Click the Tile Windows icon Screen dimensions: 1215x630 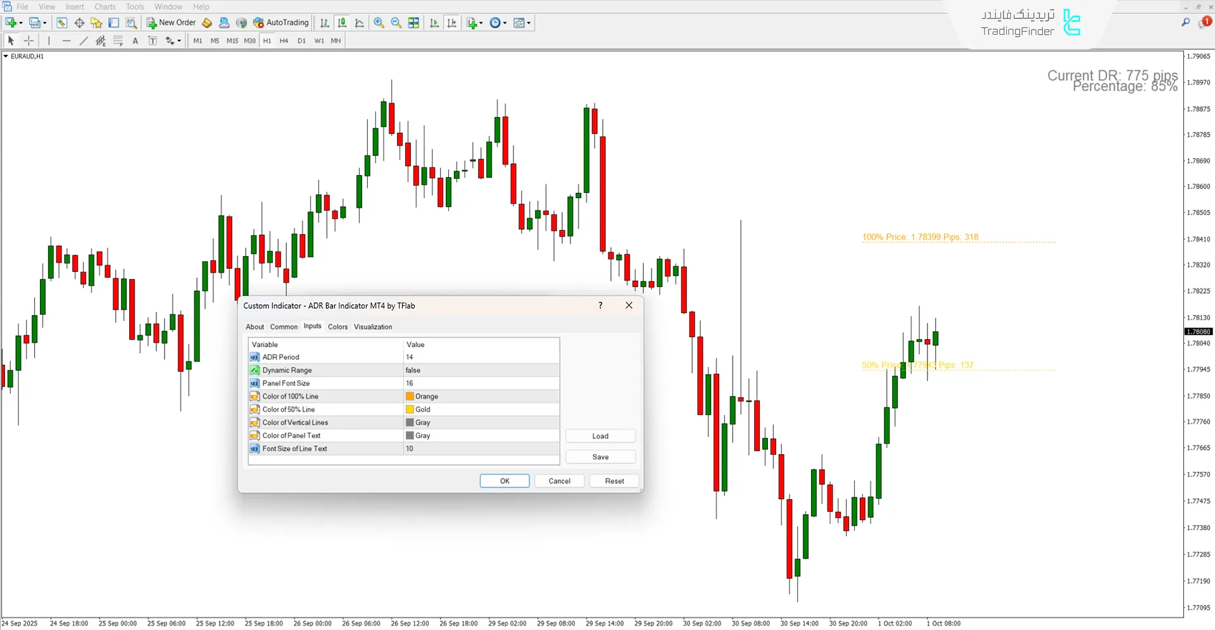click(x=413, y=23)
